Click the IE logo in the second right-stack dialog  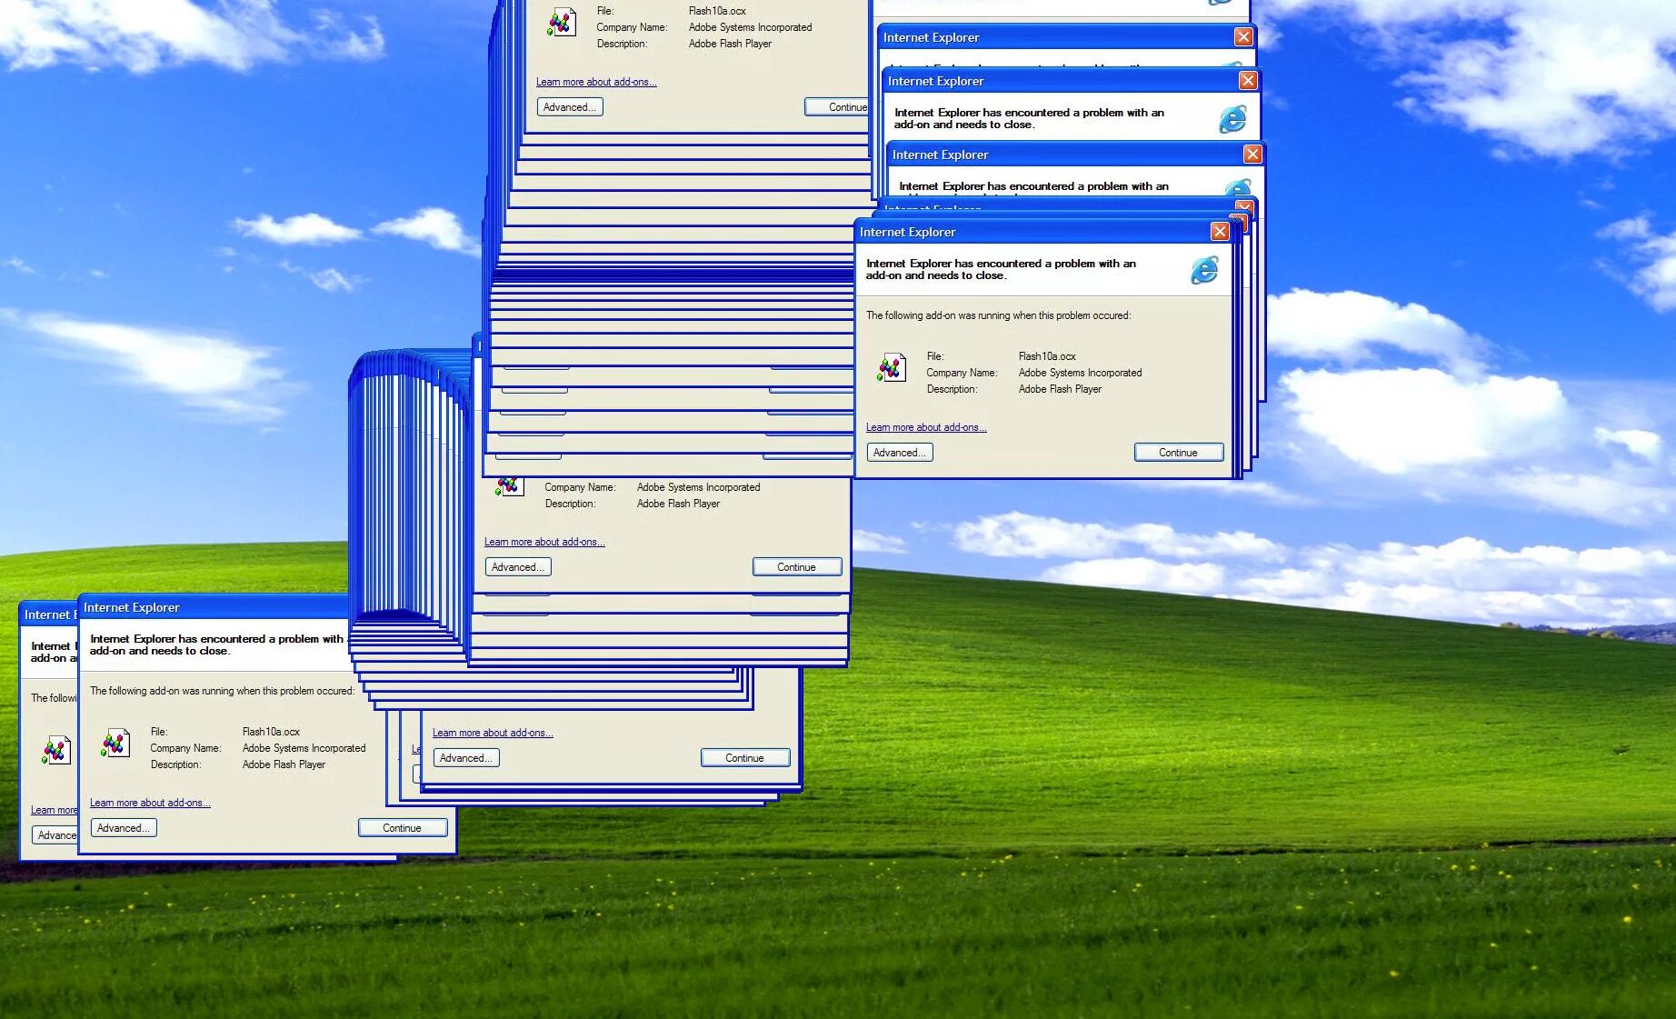pyautogui.click(x=1232, y=118)
